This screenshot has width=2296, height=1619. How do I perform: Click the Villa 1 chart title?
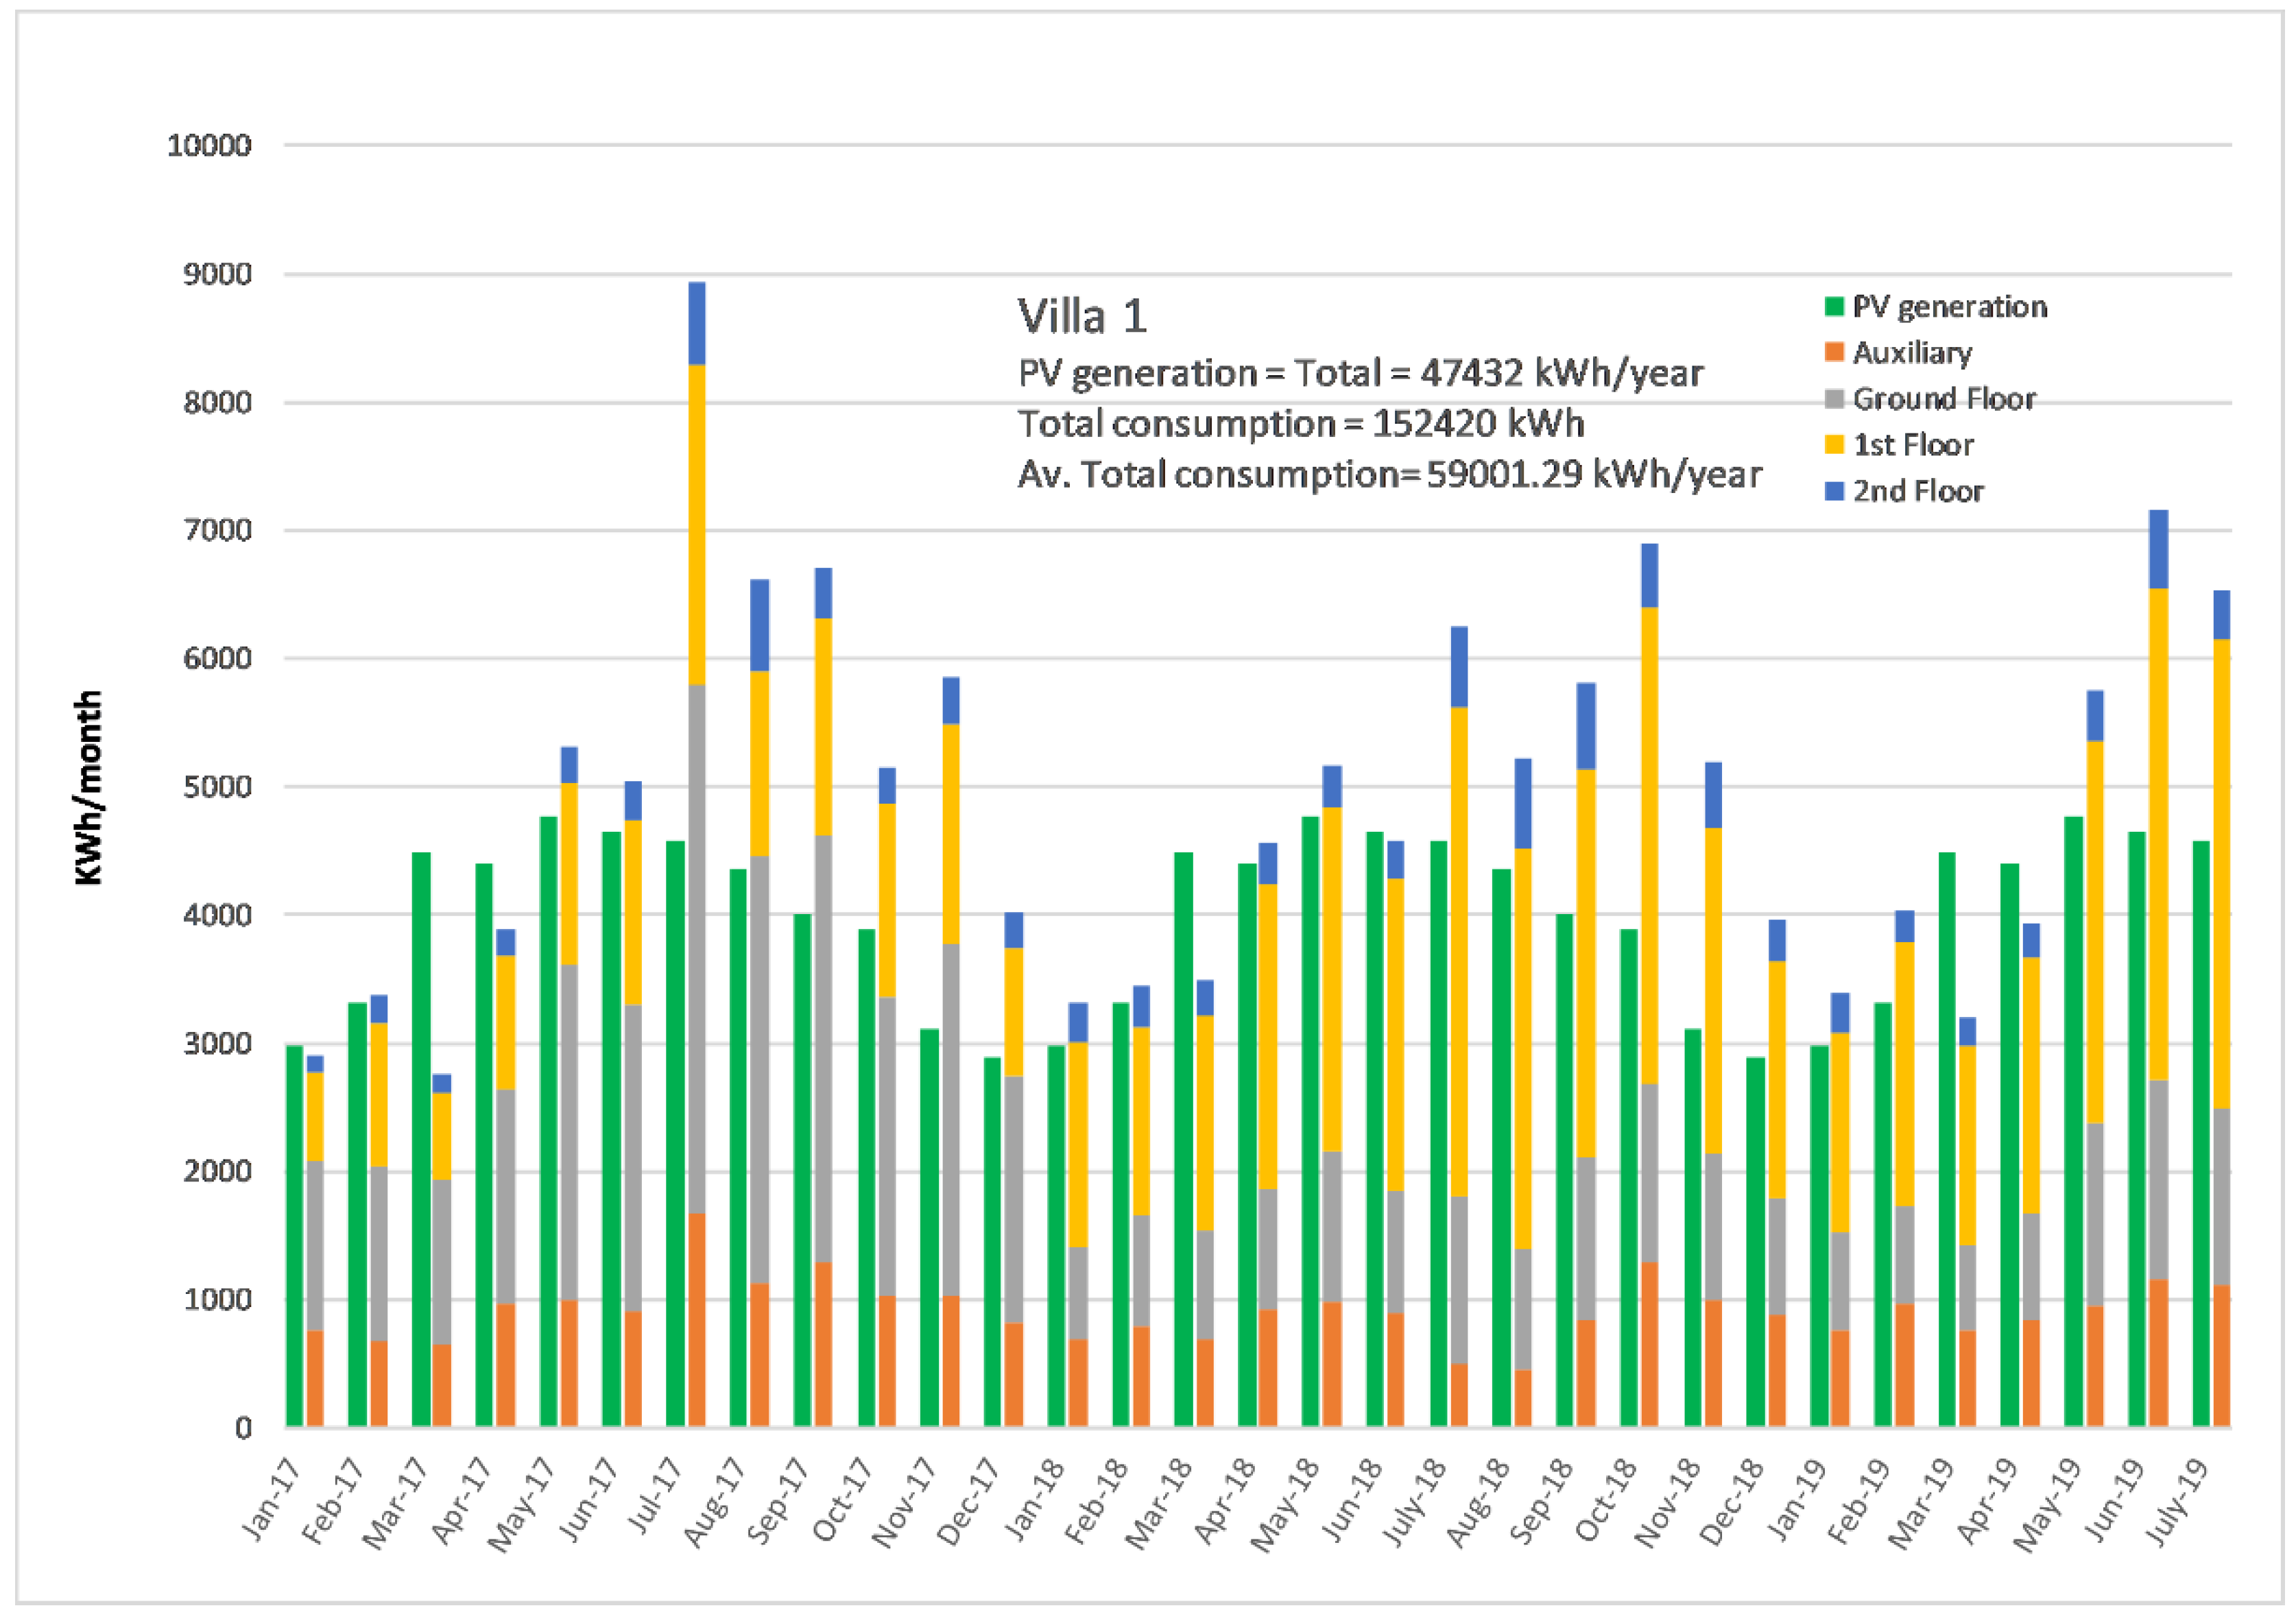click(x=1082, y=317)
